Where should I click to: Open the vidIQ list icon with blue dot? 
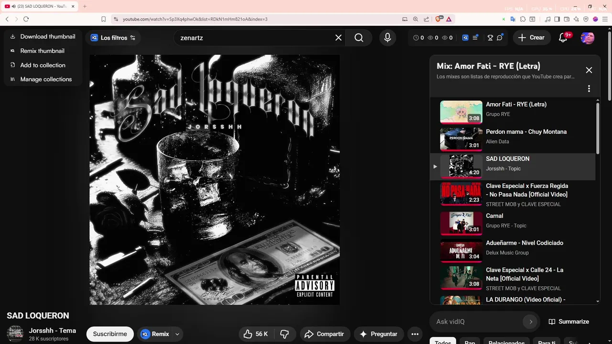(x=475, y=38)
